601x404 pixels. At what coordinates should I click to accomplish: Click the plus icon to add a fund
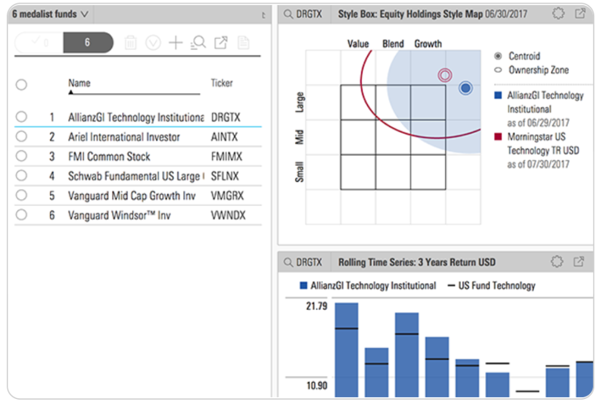click(x=175, y=42)
